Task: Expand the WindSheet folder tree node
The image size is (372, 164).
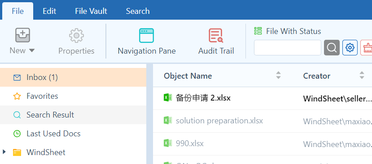Action: [x=4, y=152]
